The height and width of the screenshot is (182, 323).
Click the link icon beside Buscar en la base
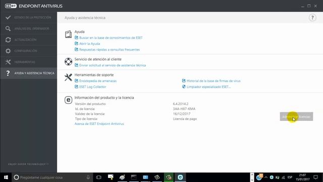(76, 37)
